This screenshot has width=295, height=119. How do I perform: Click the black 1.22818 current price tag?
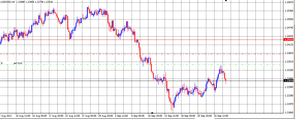(289, 80)
